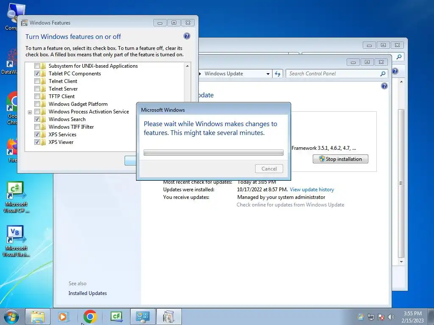Screen dimensions: 434x325
Task: Click the network tray icon
Action: point(370,317)
